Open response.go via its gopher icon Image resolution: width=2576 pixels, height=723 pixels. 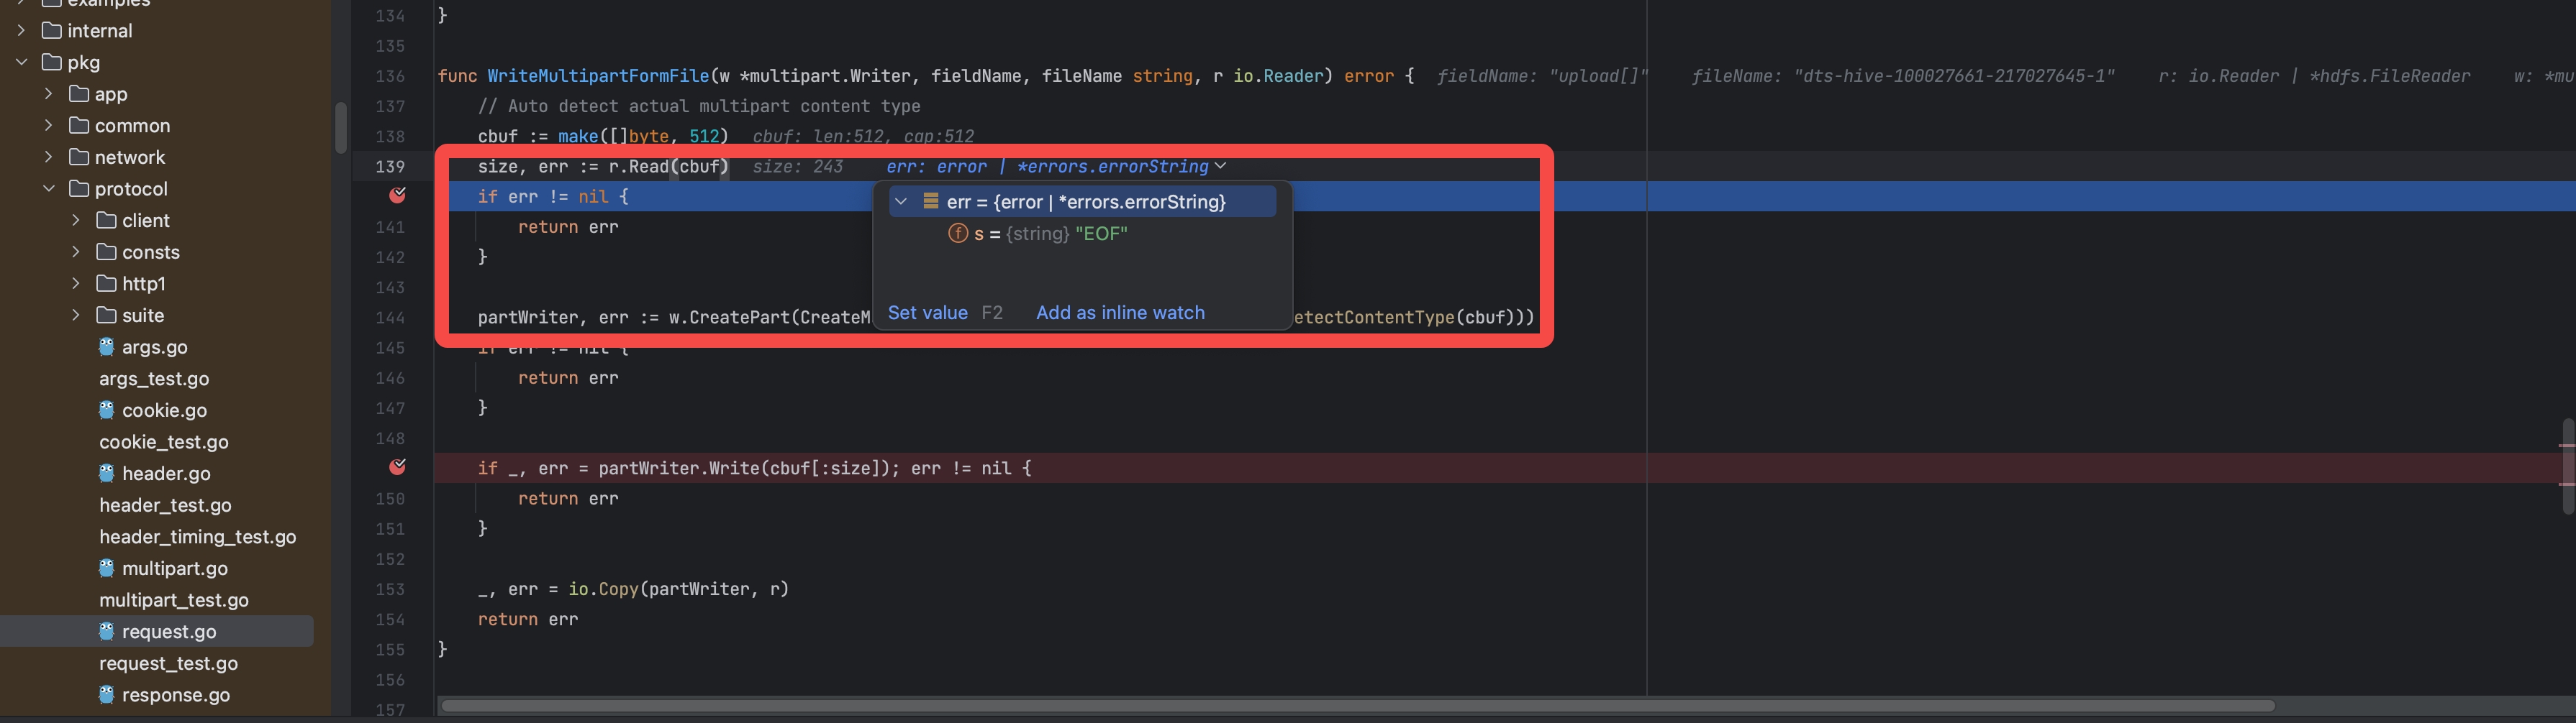pos(107,694)
